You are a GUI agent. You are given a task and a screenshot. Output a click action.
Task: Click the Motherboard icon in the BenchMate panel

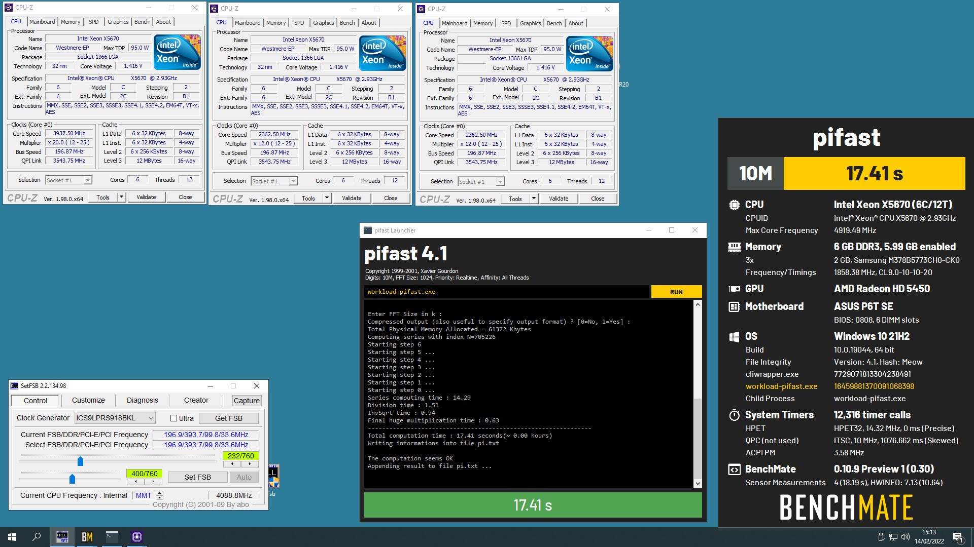pos(734,307)
